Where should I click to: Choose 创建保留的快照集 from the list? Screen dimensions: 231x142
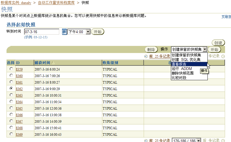point(189,55)
